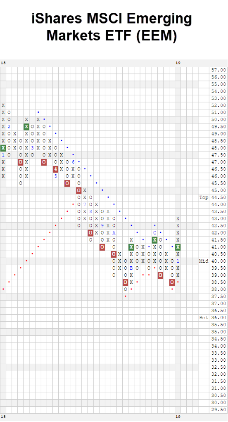Select the blue month marker 'C' on the 42.00 row
The width and height of the screenshot is (228, 422).
[x=154, y=232]
